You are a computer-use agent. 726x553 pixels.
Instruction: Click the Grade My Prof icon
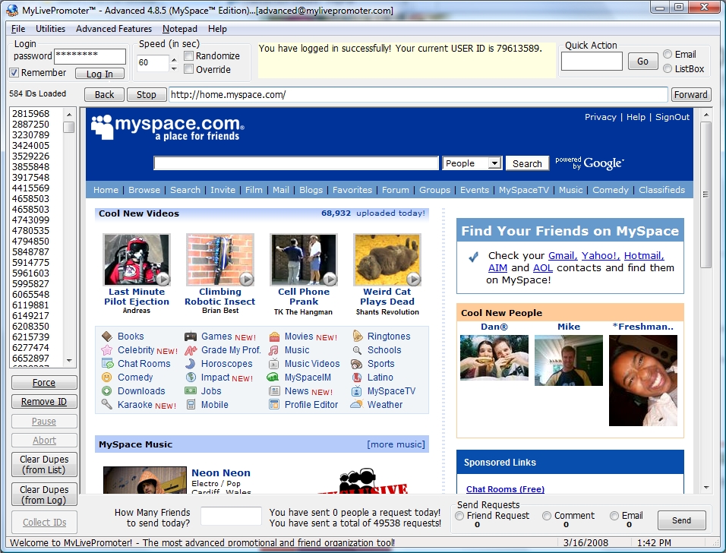[x=191, y=350]
